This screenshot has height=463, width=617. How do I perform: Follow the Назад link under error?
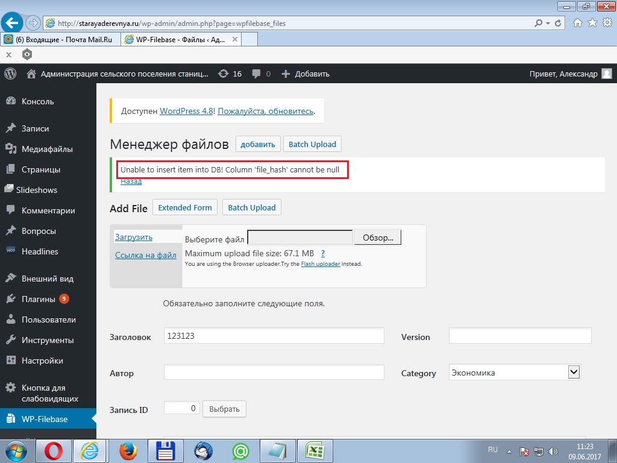(x=131, y=181)
